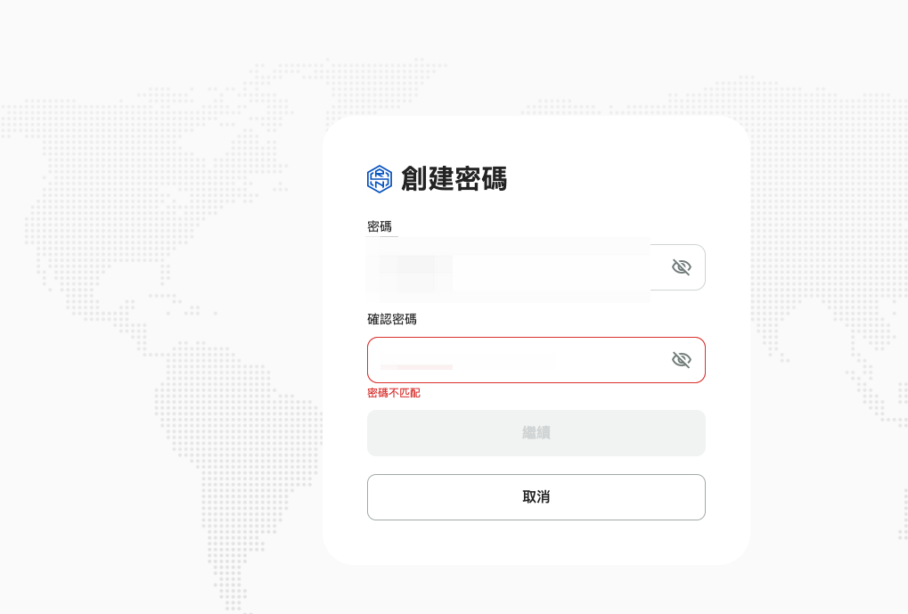Show password using the 密碼 field eye icon
This screenshot has height=614, width=908.
click(681, 267)
